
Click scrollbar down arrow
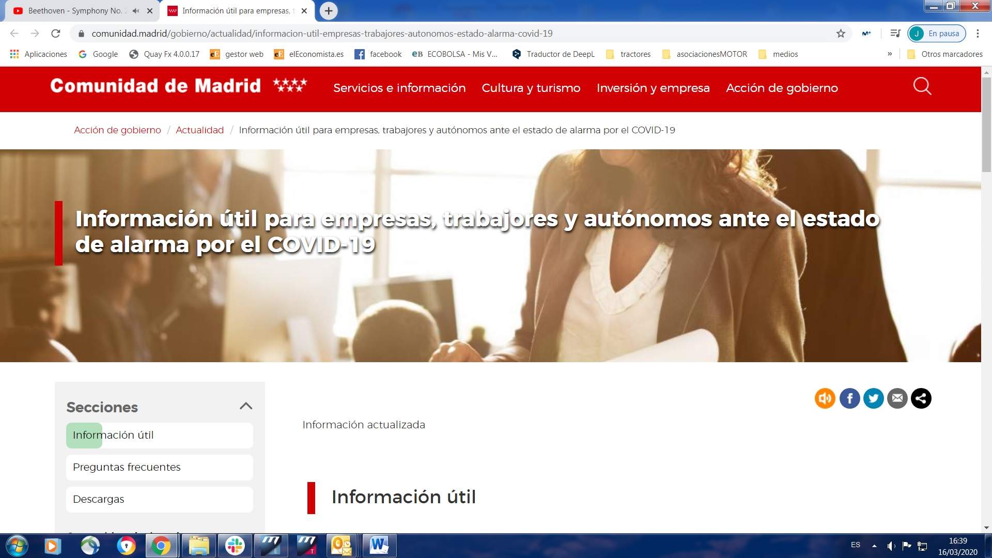pyautogui.click(x=986, y=528)
